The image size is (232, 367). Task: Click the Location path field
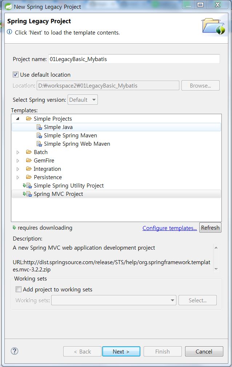[108, 85]
